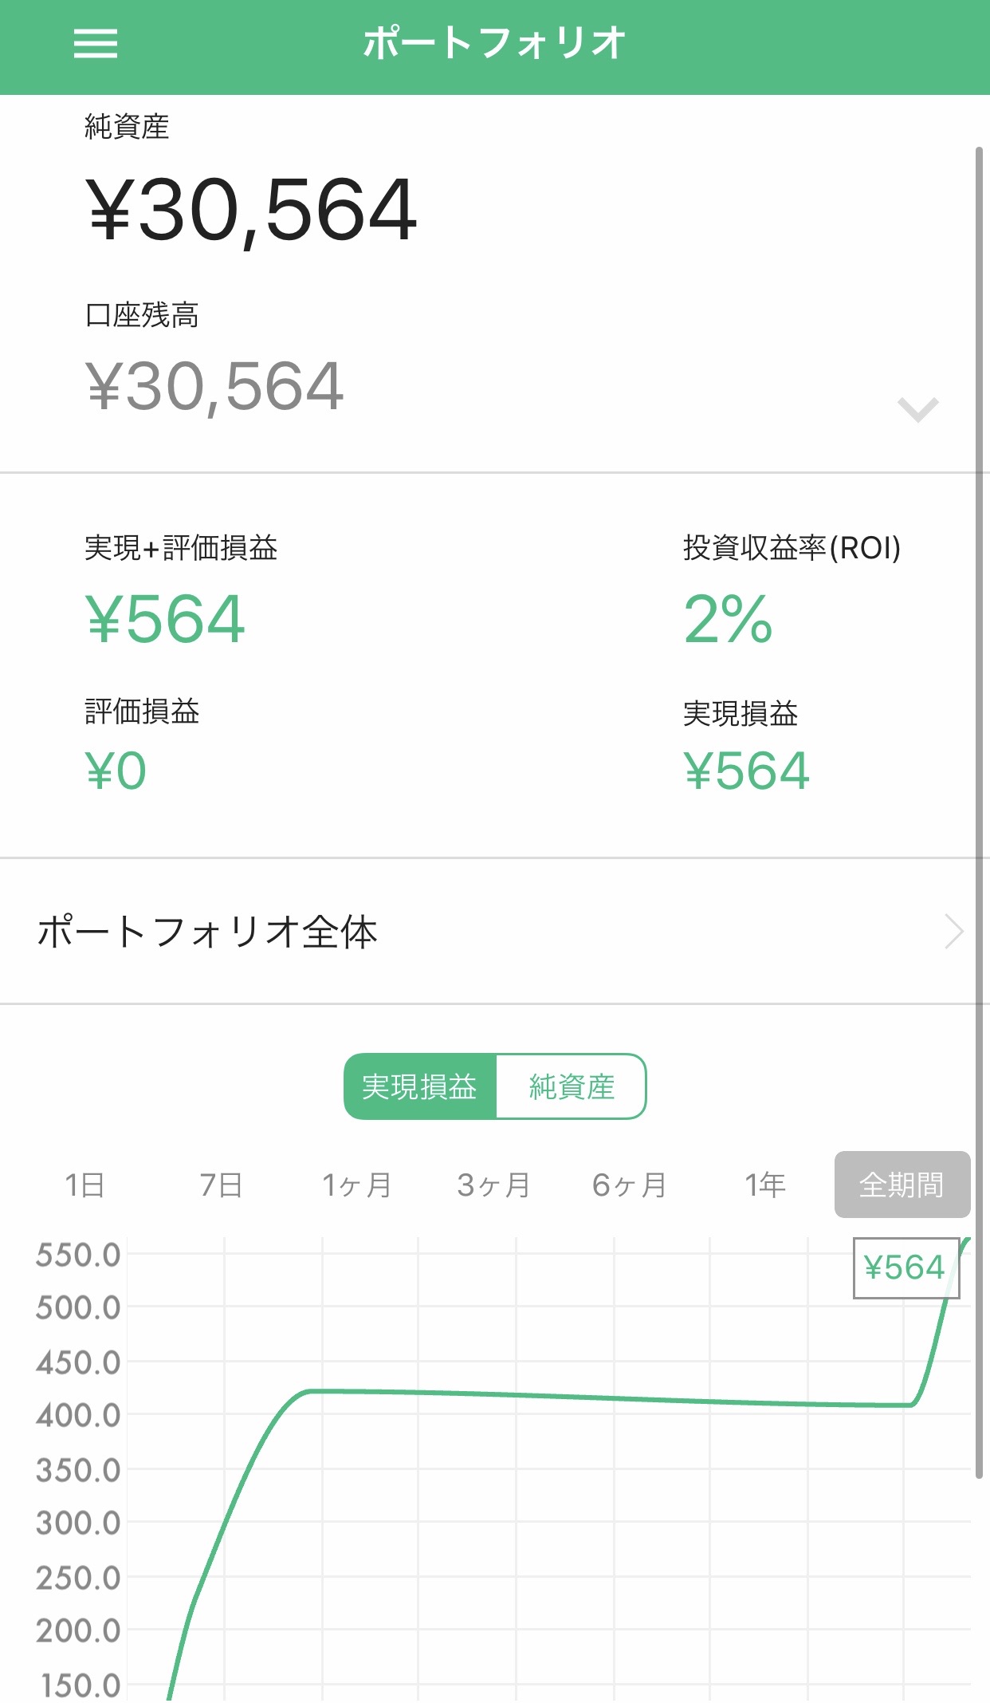Open ポートフォリオ全体 arrow chevron

point(953,932)
